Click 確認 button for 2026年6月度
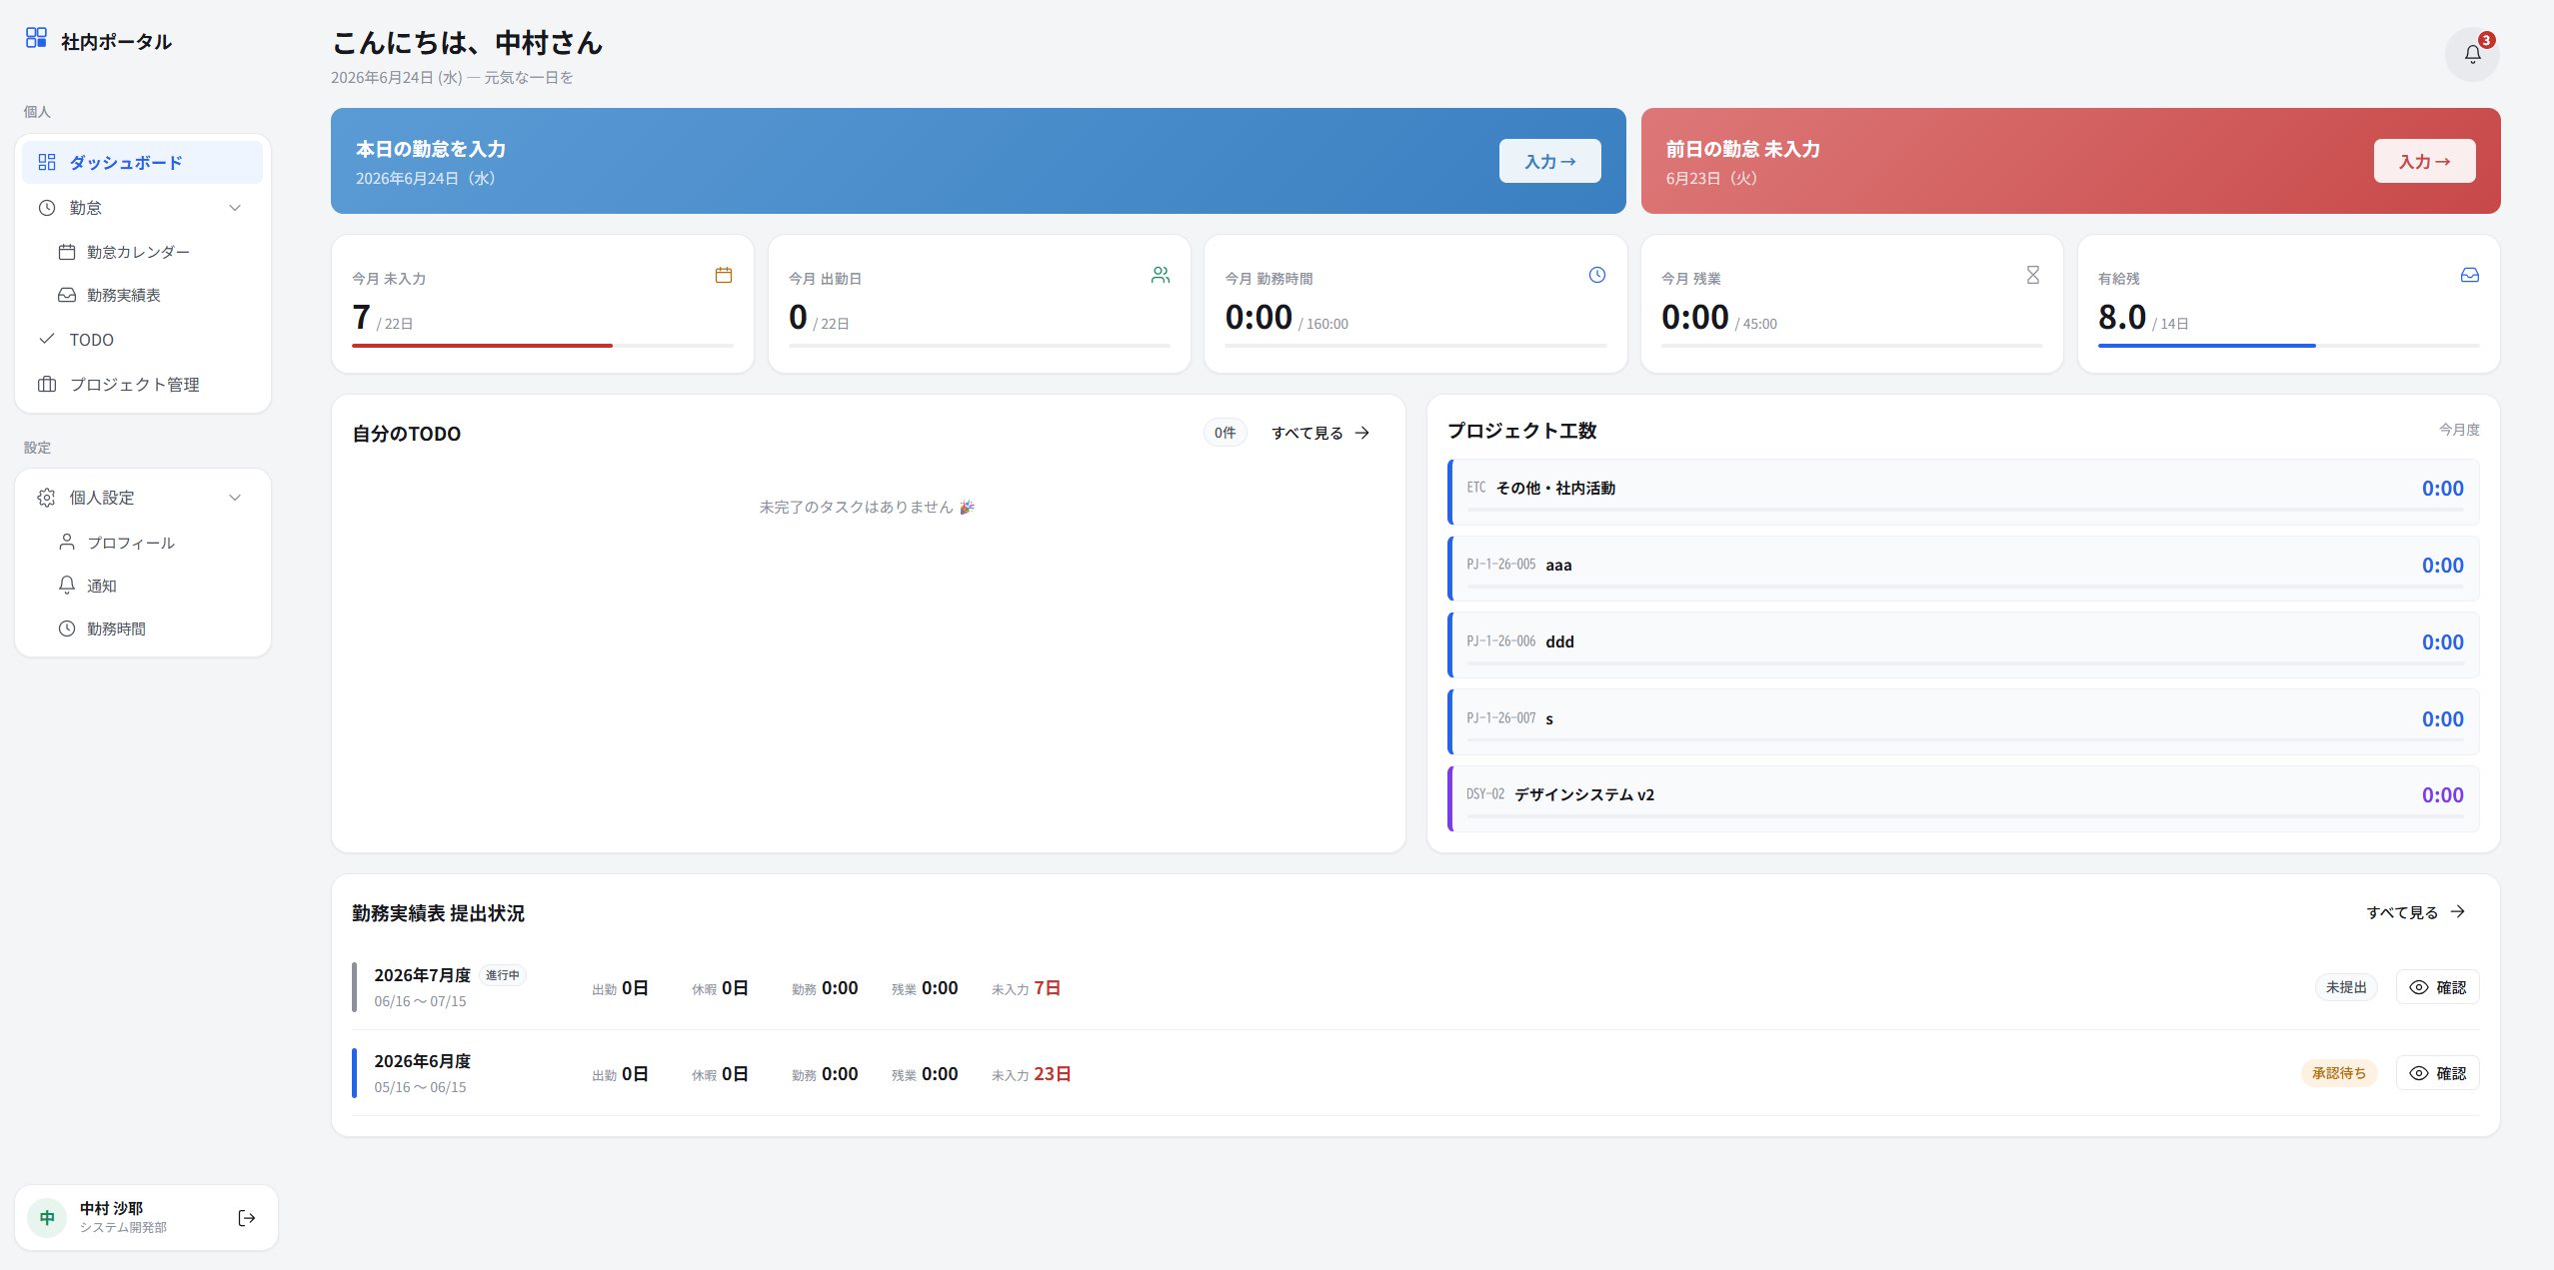The height and width of the screenshot is (1270, 2554). pos(2437,1073)
